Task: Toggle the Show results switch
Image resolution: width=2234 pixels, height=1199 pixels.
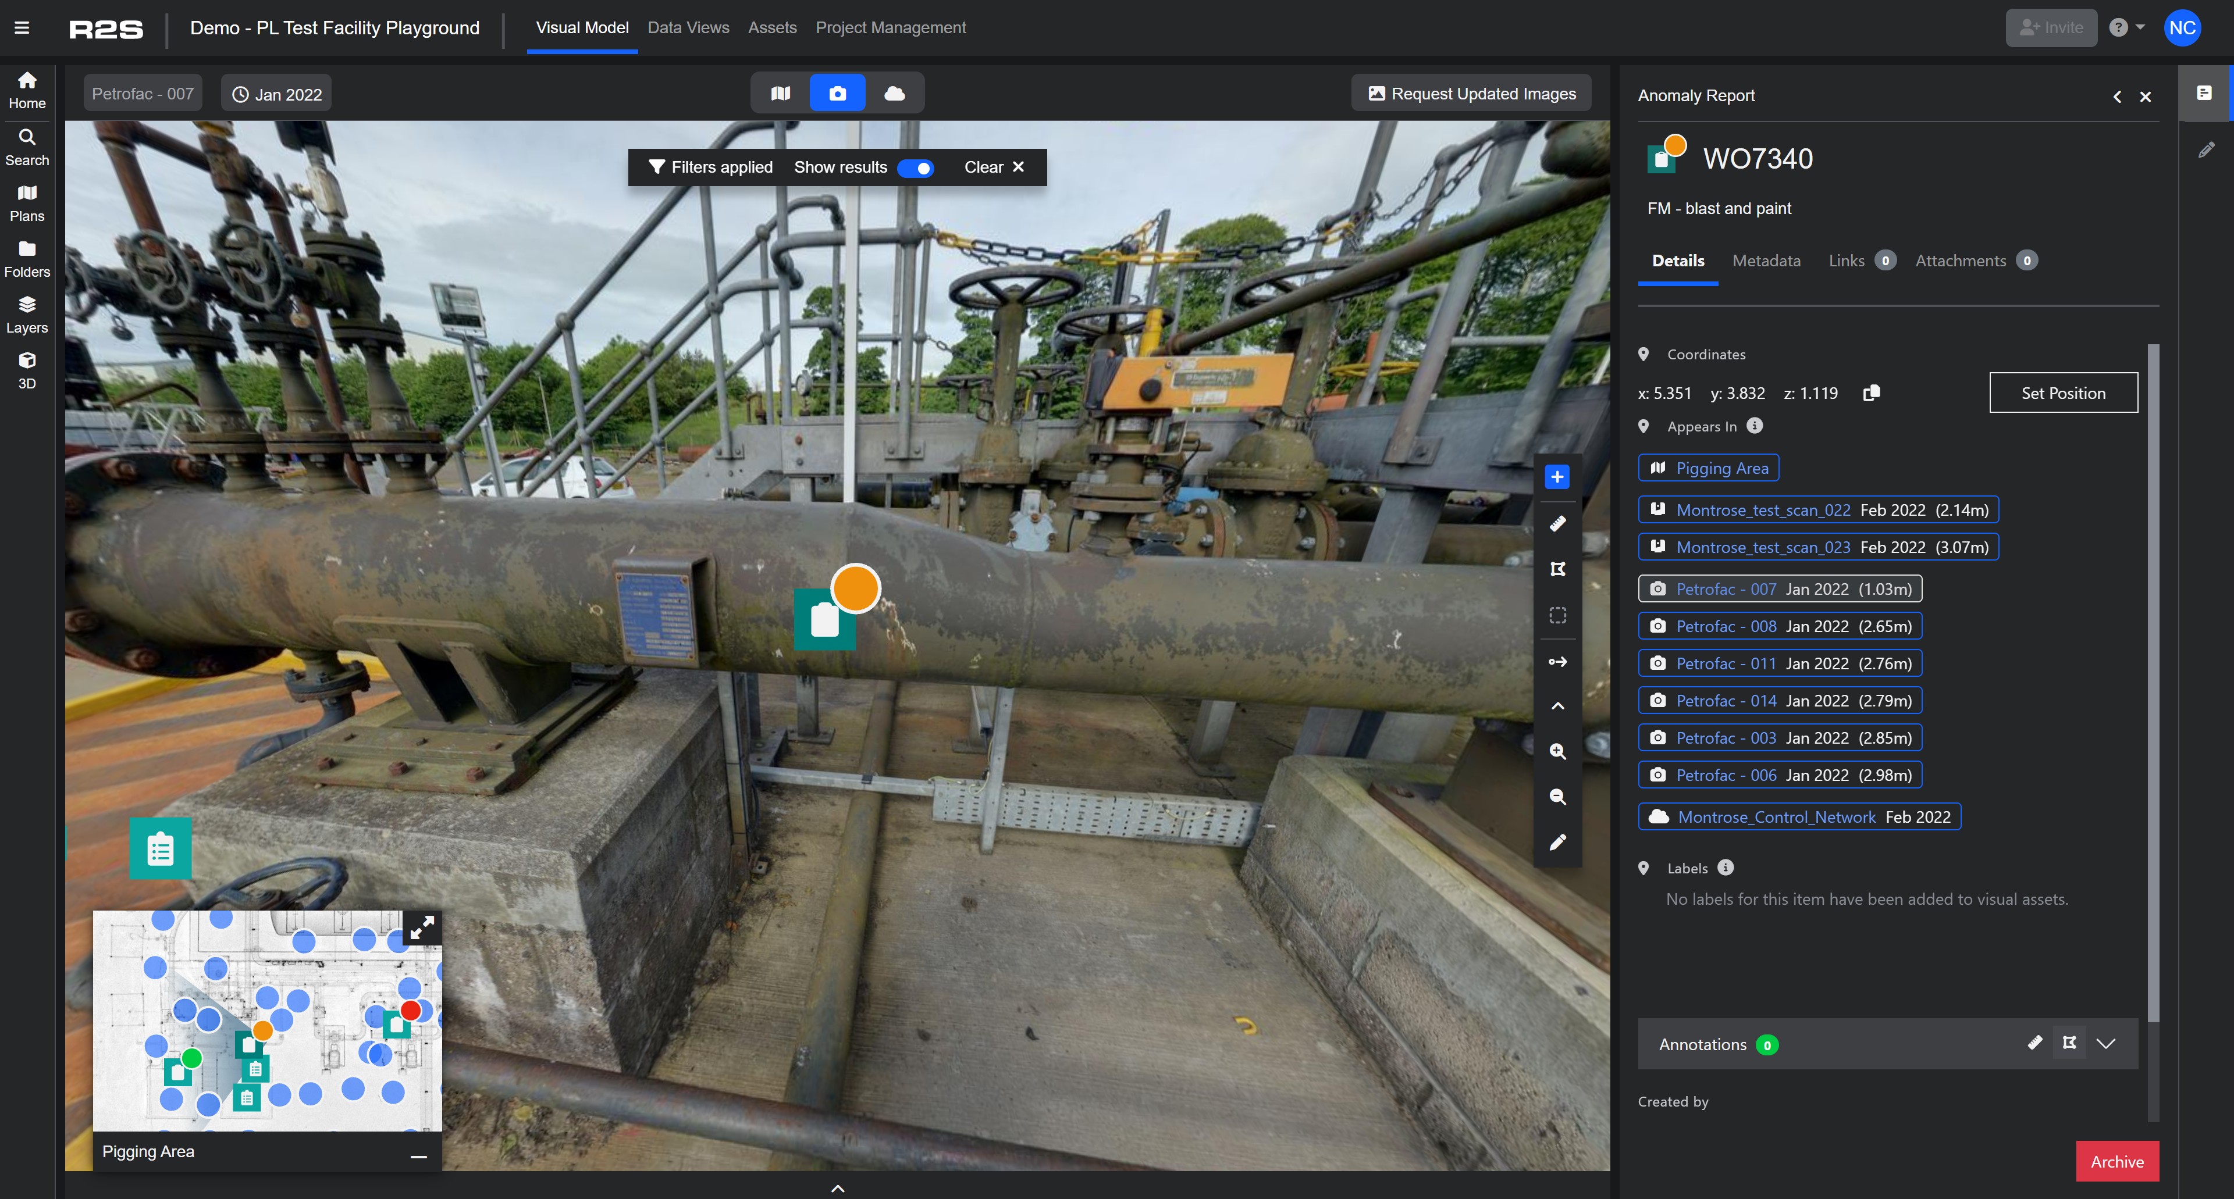Action: 916,168
